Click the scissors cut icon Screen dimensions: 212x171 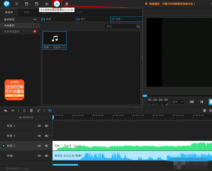(24, 111)
